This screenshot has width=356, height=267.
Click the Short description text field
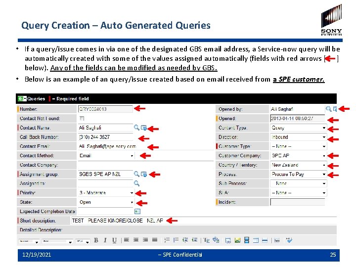tap(204, 221)
